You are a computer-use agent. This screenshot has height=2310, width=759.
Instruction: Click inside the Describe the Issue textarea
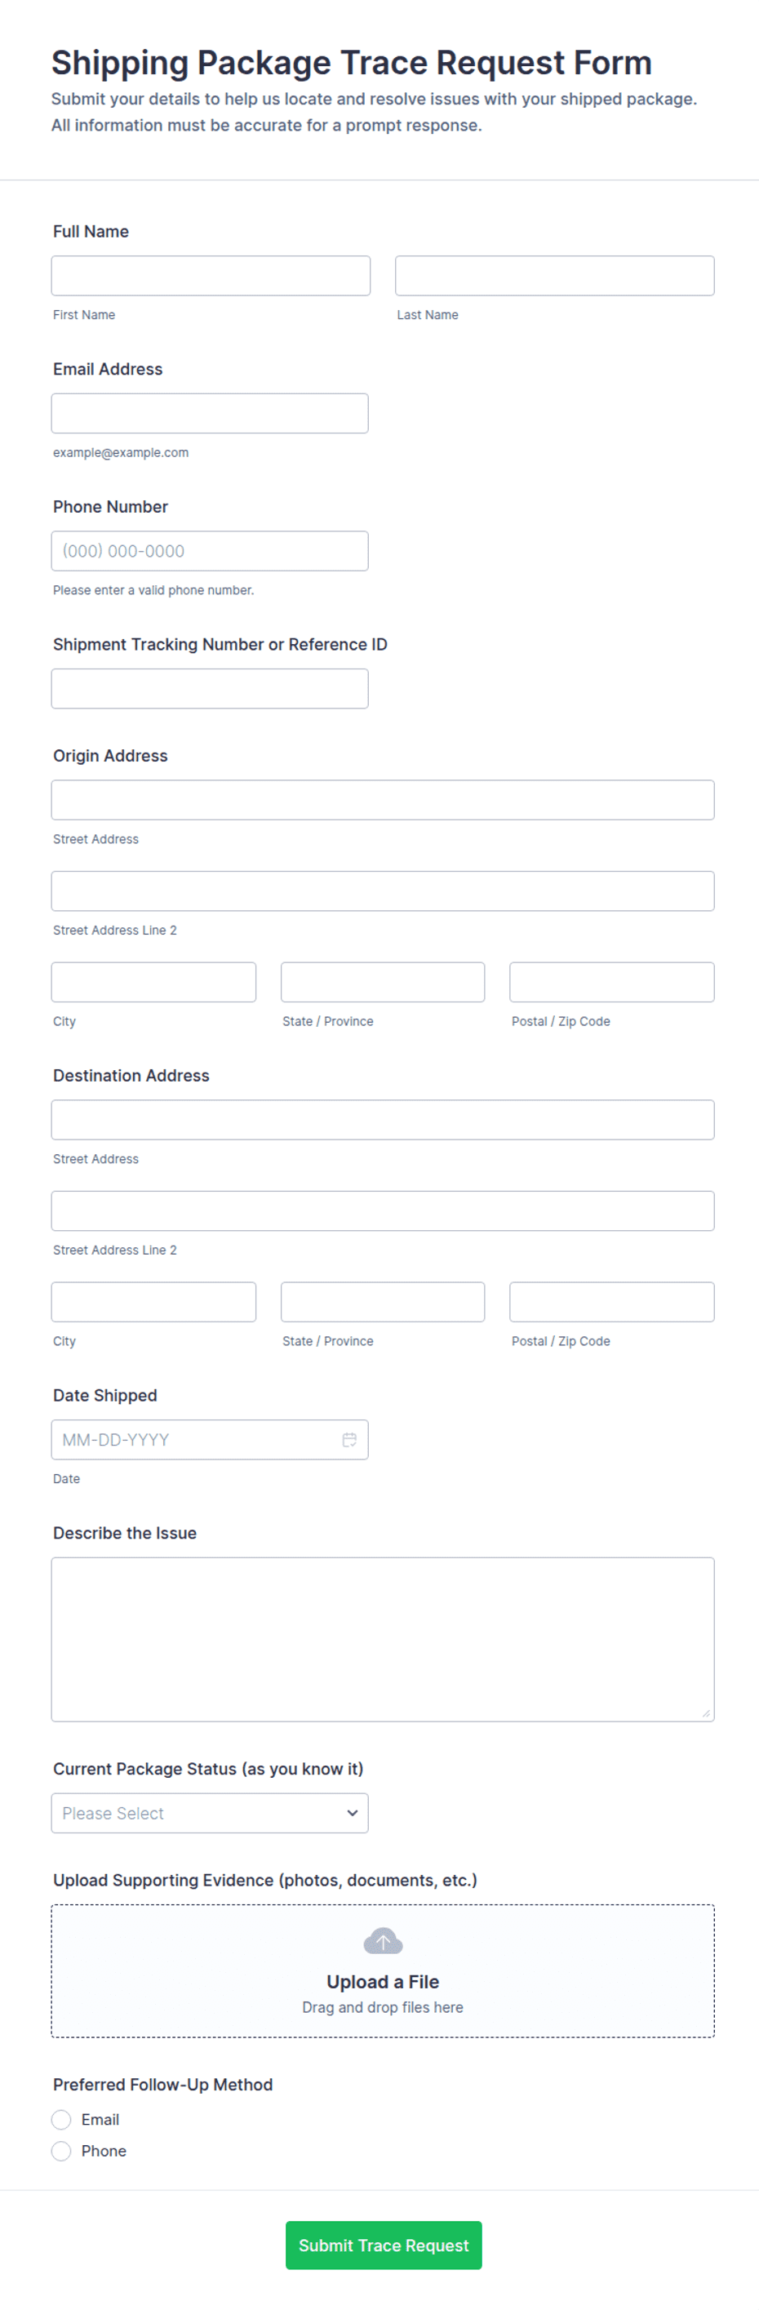click(383, 1638)
